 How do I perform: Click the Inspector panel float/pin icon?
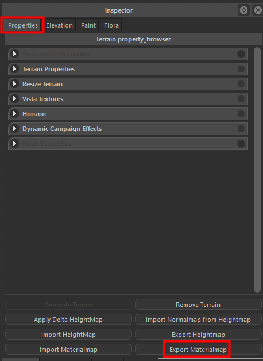[243, 10]
